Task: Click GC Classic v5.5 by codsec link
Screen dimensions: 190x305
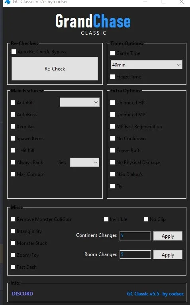Action: 155,294
